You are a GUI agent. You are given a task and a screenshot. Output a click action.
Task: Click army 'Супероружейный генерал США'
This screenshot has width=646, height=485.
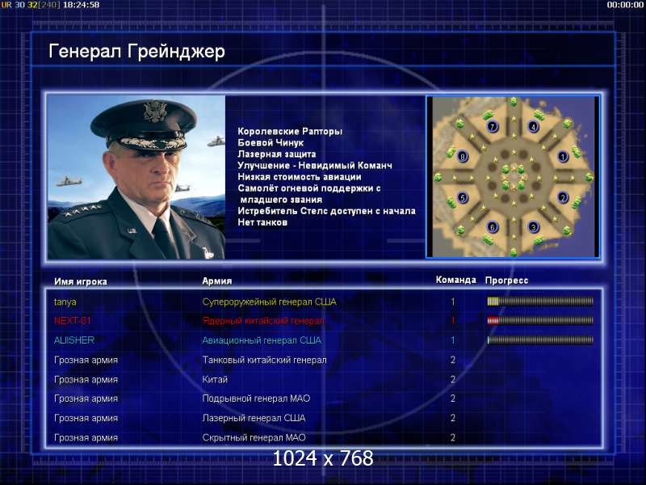(270, 302)
